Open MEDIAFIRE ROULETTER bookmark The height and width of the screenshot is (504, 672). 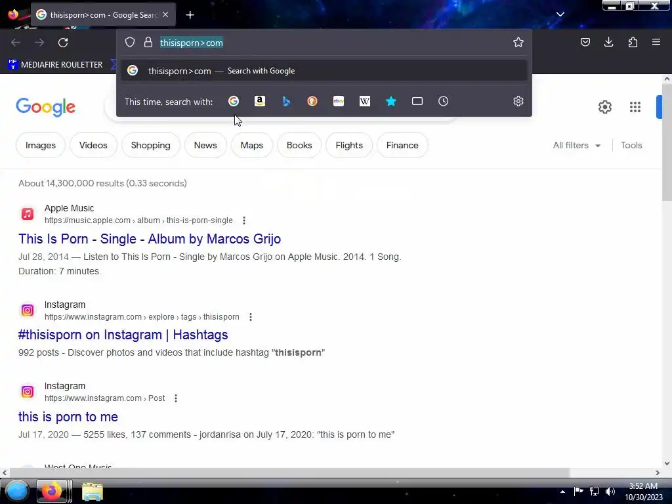[x=55, y=65]
